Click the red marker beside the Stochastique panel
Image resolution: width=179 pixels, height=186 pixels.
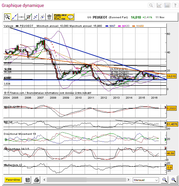(x=166, y=148)
